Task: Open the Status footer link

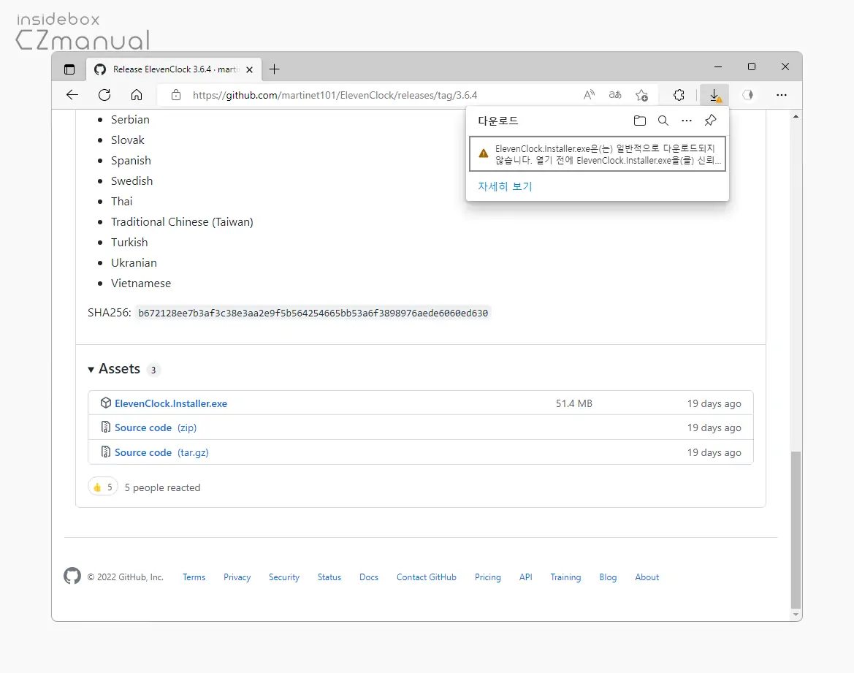Action: point(329,577)
